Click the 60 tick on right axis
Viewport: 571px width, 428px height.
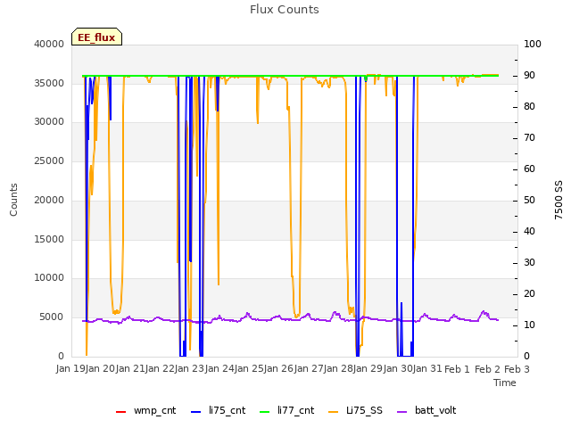(x=529, y=169)
